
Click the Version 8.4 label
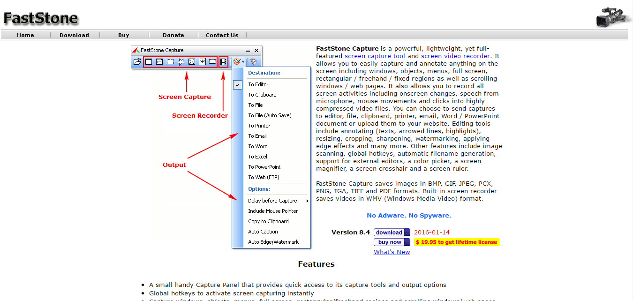pyautogui.click(x=351, y=233)
